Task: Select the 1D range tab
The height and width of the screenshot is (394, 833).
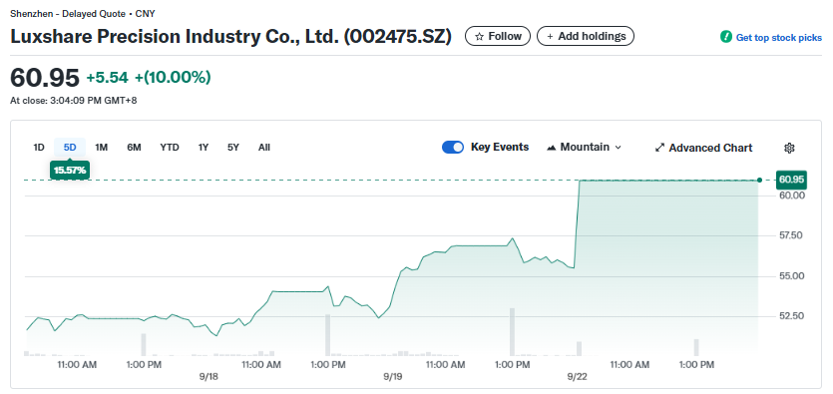Action: (x=39, y=148)
